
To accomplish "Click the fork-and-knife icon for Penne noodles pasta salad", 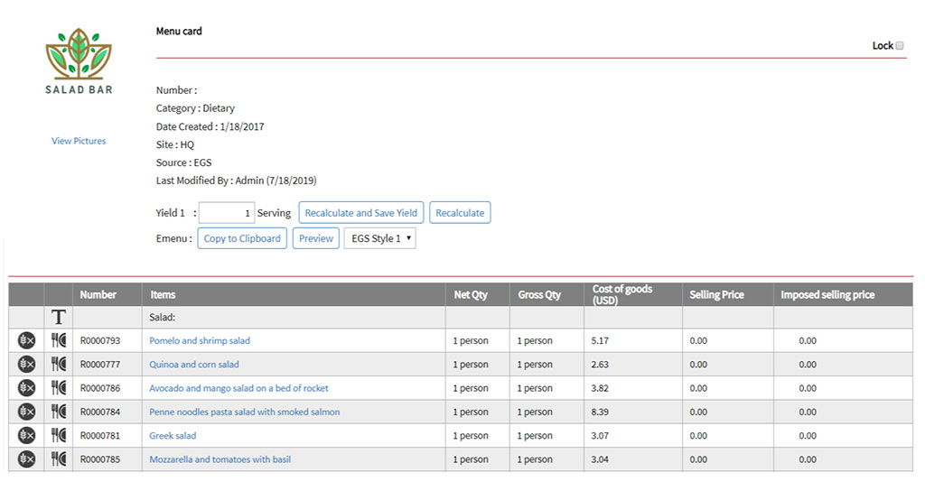I will click(x=59, y=412).
